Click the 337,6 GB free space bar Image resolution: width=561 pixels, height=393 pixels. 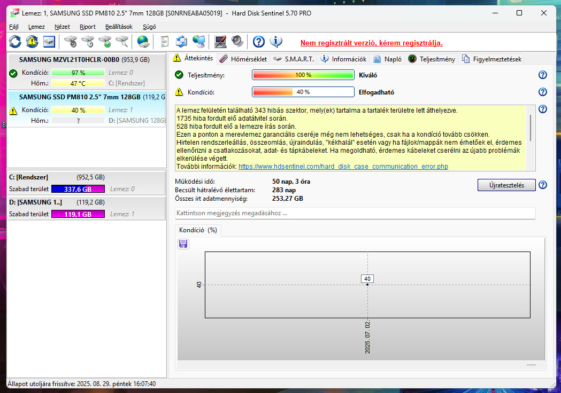tap(78, 189)
